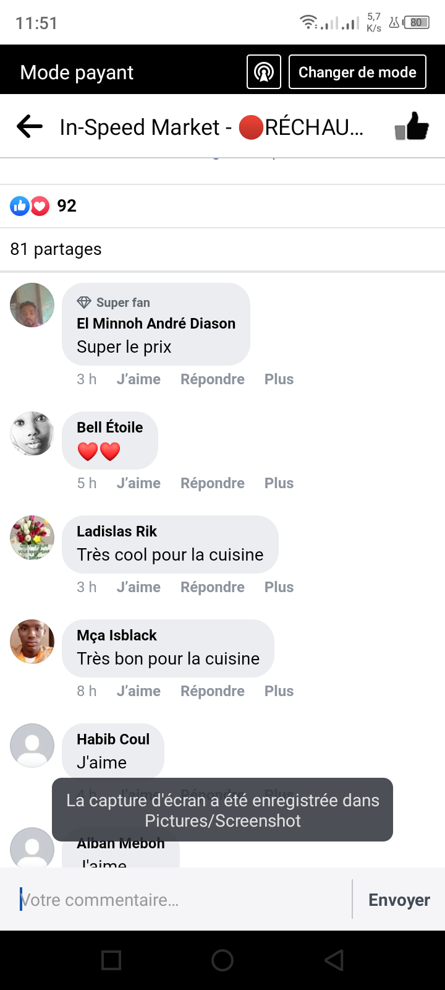Tap Changer de mode button
Image resolution: width=445 pixels, height=990 pixels.
(x=357, y=72)
